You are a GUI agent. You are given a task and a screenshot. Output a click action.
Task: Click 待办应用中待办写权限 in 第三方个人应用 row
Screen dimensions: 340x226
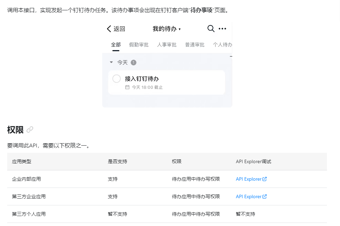[x=196, y=214]
